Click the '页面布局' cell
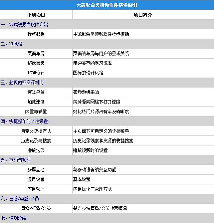Viewport: 214px width, 223px height. point(36,54)
